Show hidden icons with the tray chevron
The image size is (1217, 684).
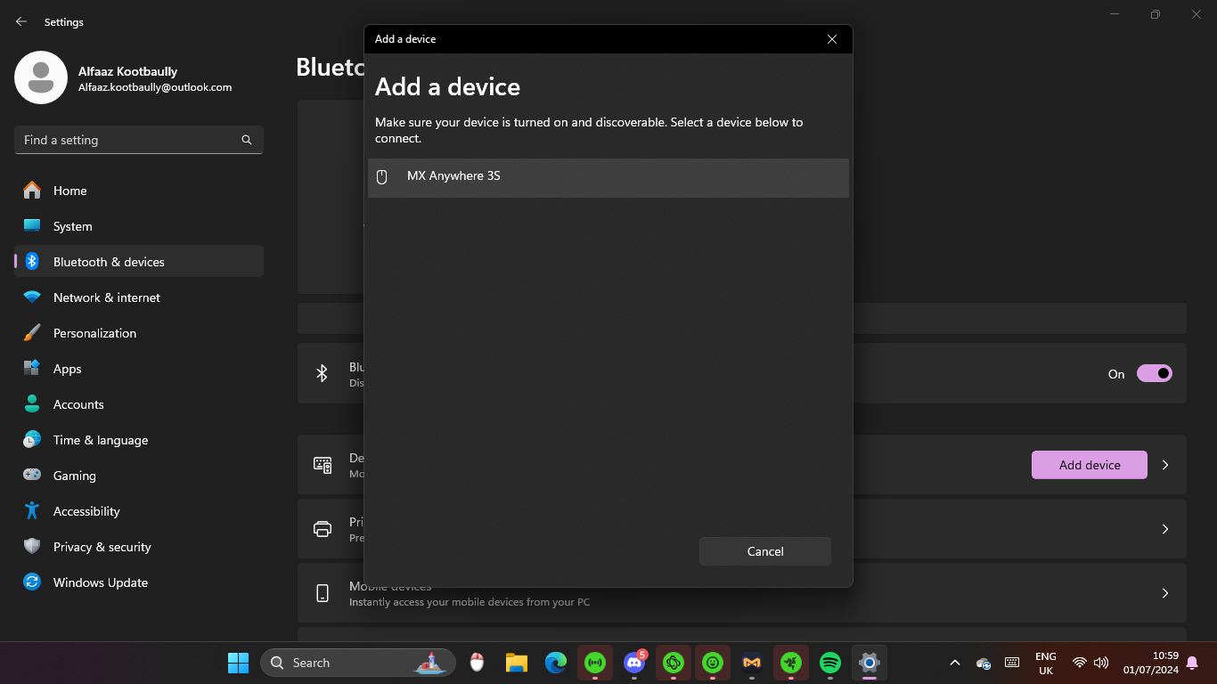coord(955,663)
